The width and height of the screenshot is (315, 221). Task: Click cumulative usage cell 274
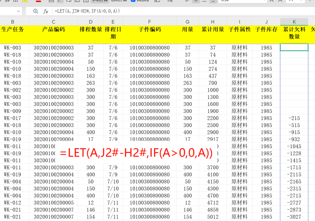pos(213,69)
